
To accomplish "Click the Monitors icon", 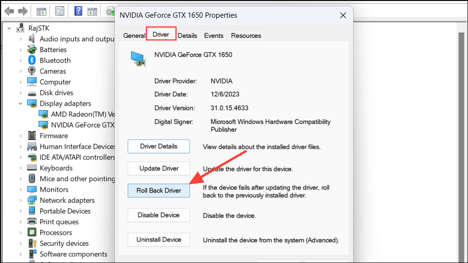I will click(x=32, y=189).
